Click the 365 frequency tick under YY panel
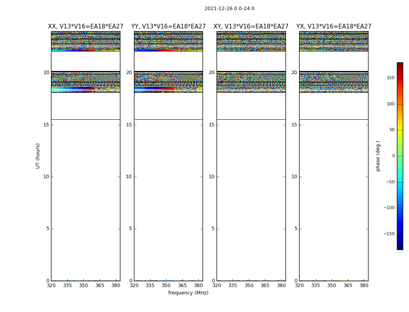 pos(182,285)
